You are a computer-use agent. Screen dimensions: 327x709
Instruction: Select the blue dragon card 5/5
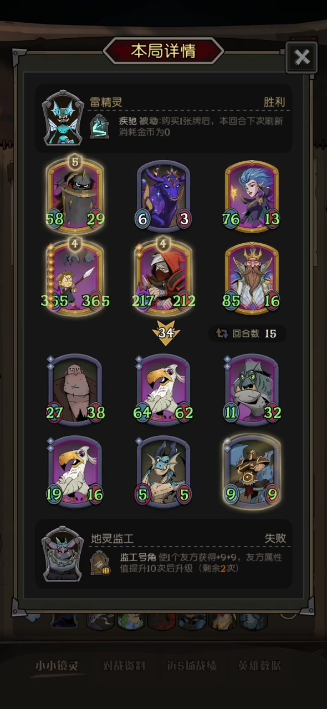point(163,471)
